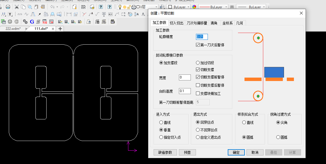
Task: Click the red R3B icon in toolbar
Action: click(45, 22)
